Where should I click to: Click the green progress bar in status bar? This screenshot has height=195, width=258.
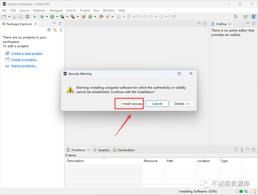click(x=239, y=191)
